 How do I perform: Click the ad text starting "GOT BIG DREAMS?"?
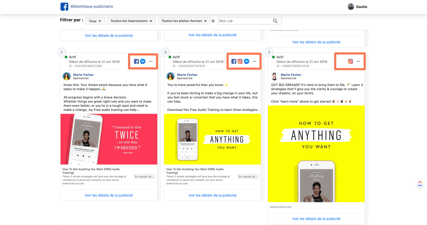click(317, 89)
